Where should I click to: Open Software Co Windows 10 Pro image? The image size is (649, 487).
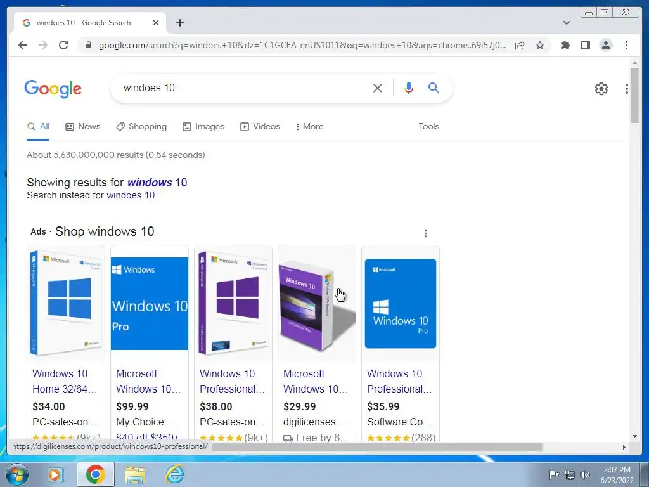[401, 304]
